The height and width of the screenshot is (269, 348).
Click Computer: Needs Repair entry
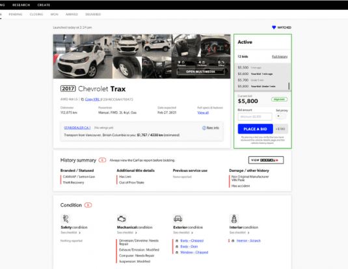point(136,255)
